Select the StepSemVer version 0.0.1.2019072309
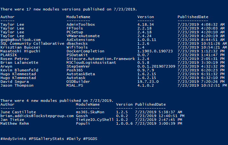Viewport: 228px width, 145px height. pos(156,66)
